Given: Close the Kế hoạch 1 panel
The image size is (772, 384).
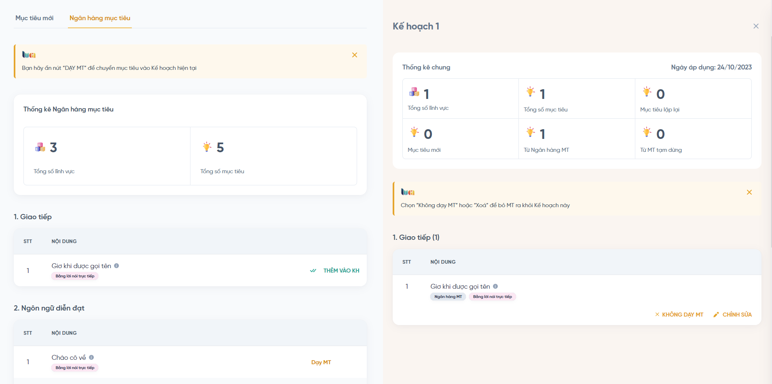Looking at the screenshot, I should click(756, 26).
